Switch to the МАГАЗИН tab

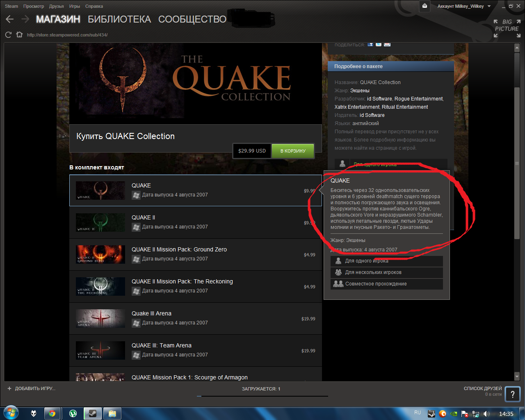[x=58, y=19]
